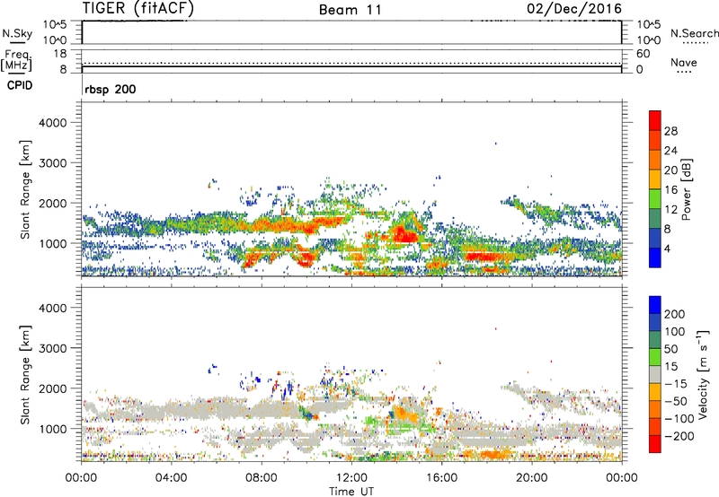Click the velocity colorbar value '200'
This screenshot has width=719, height=497.
(675, 314)
